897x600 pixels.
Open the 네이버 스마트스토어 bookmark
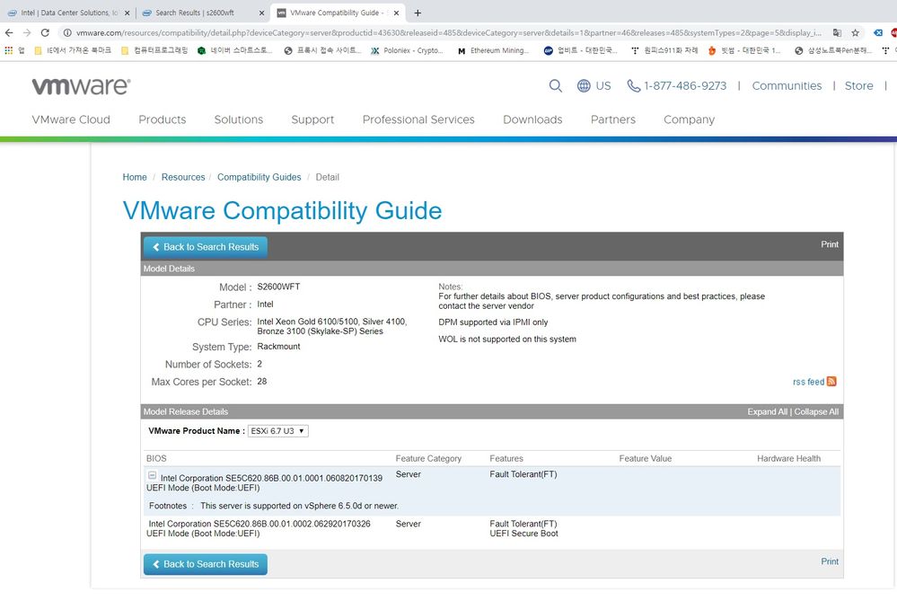pyautogui.click(x=234, y=50)
